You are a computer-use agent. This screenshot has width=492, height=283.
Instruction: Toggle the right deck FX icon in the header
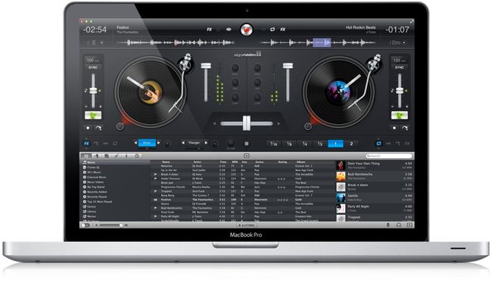[x=283, y=30]
